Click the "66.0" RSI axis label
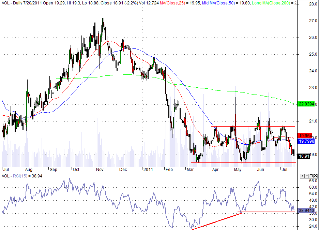The image size is (319, 230). click(x=313, y=181)
